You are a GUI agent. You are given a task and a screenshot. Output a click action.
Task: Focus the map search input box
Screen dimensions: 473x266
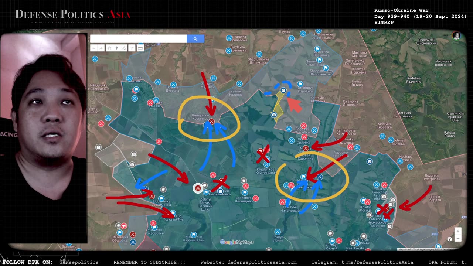138,39
